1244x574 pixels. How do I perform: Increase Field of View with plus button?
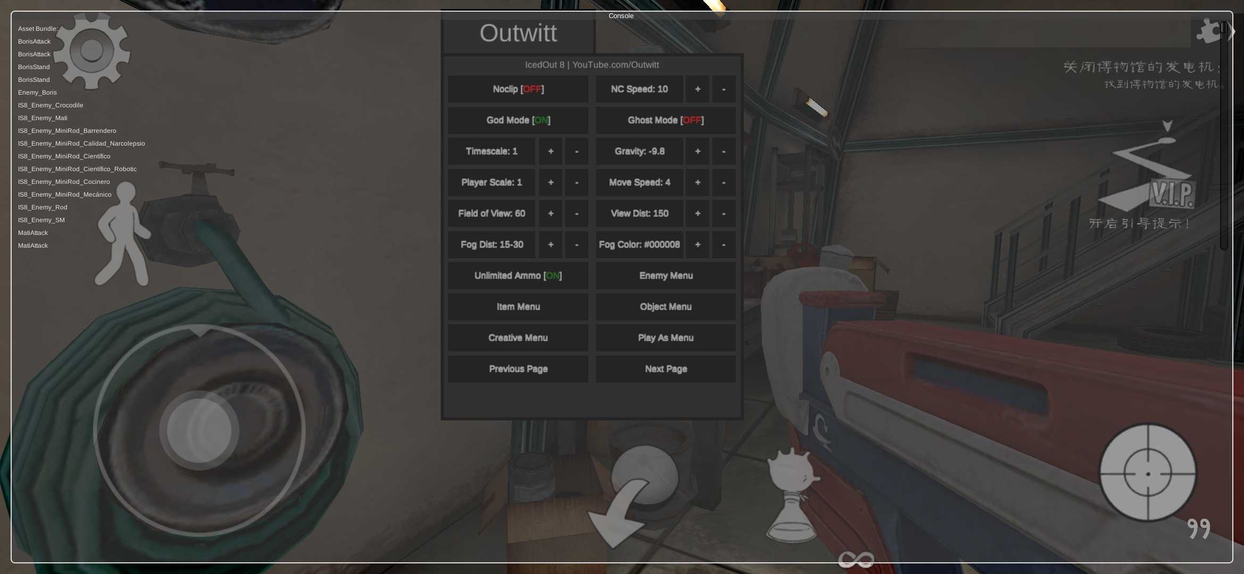point(550,213)
